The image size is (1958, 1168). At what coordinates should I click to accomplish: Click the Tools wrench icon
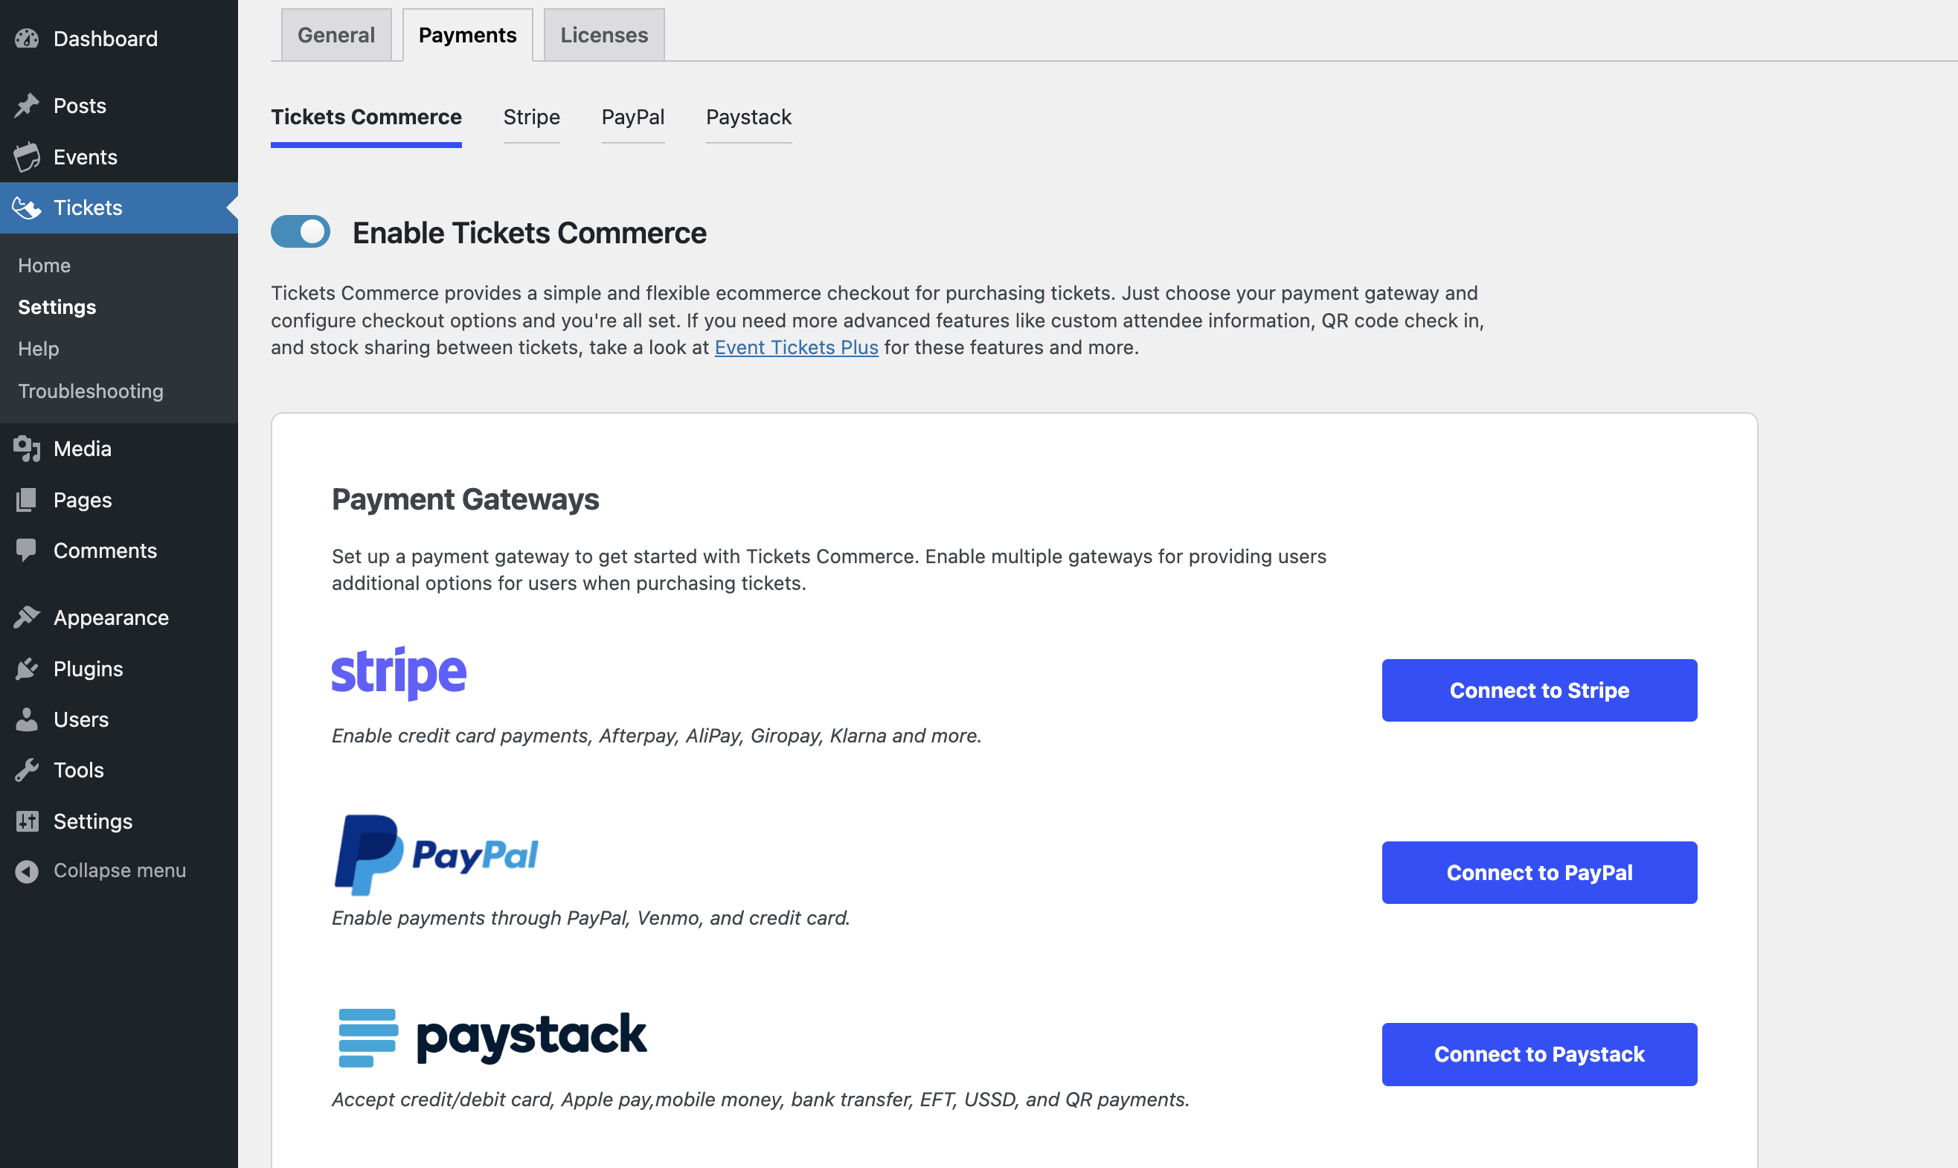click(27, 770)
